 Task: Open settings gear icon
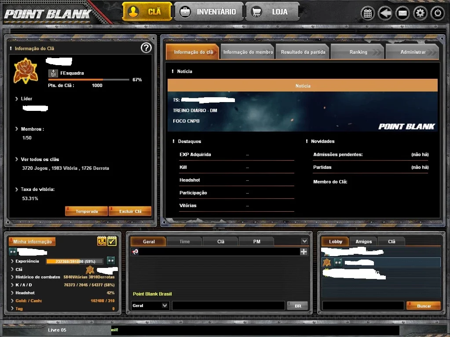420,13
